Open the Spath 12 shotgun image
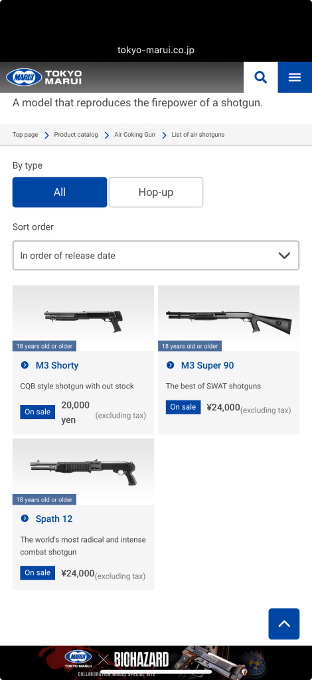Viewport: 312px width, 680px height. click(x=83, y=471)
